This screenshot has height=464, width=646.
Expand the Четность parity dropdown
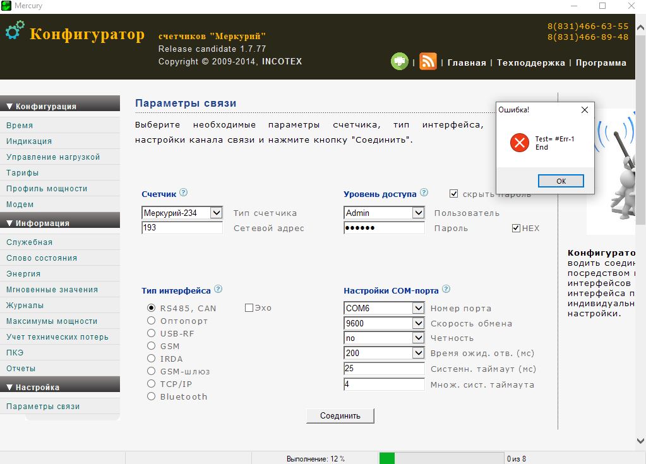[384, 338]
